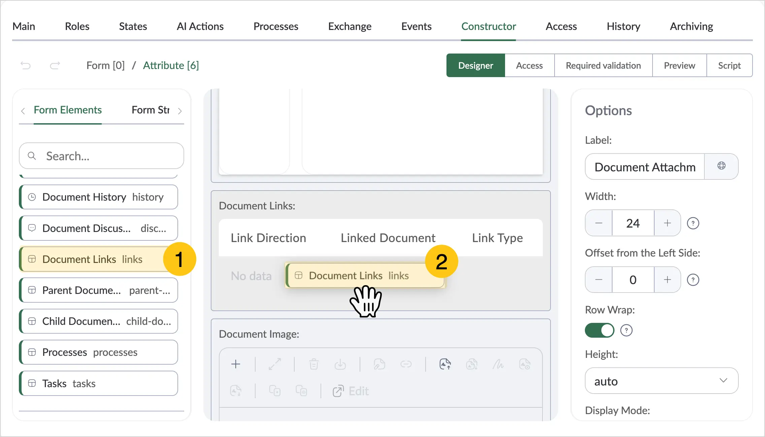
Task: Open the Preview mode
Action: click(679, 65)
